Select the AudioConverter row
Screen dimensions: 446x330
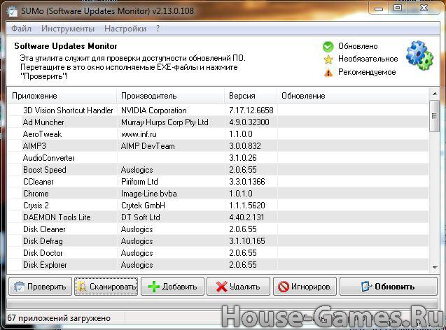pyautogui.click(x=218, y=158)
